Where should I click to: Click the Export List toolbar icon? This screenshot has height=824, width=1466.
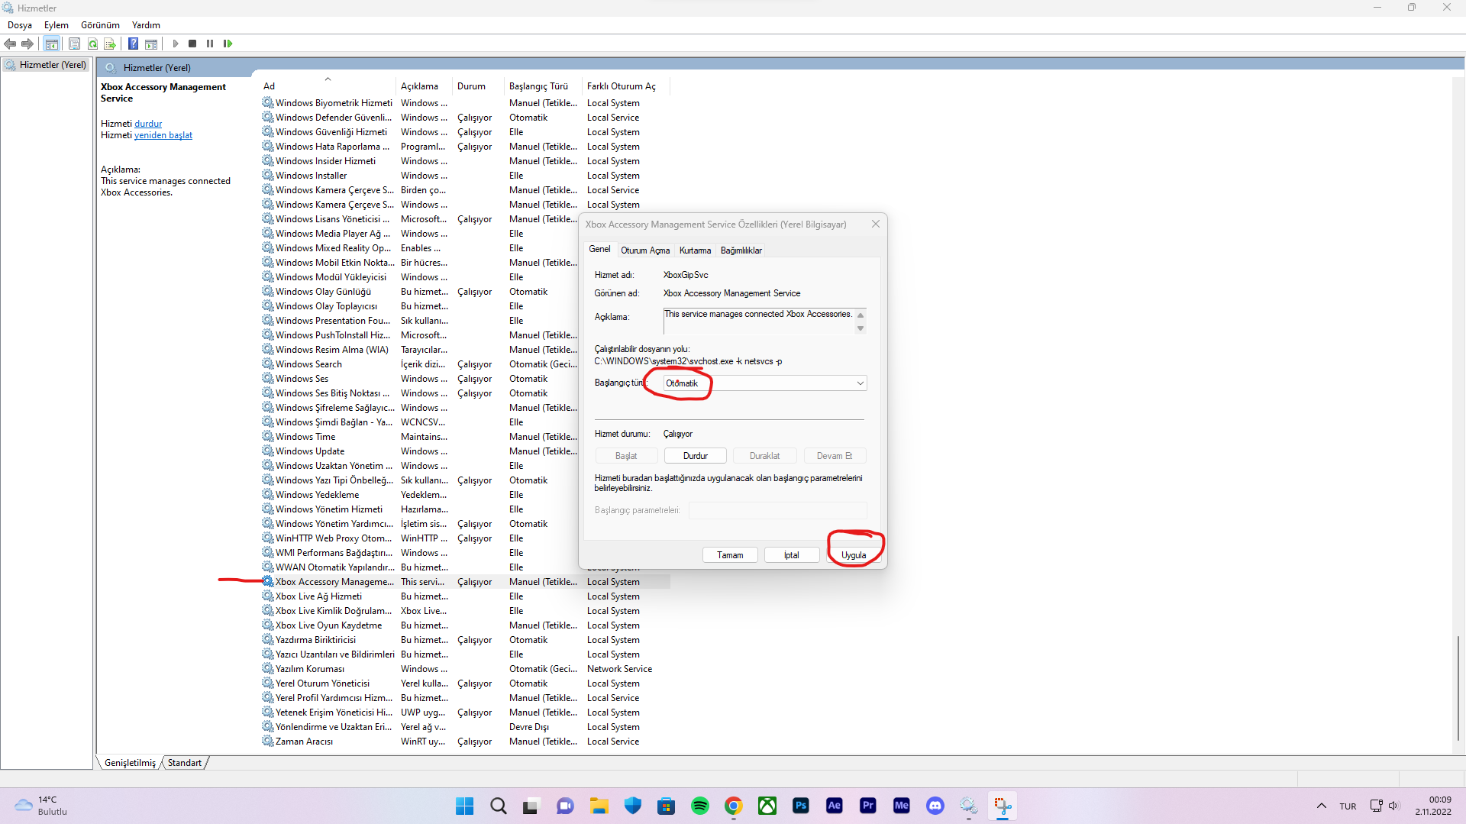pos(110,44)
